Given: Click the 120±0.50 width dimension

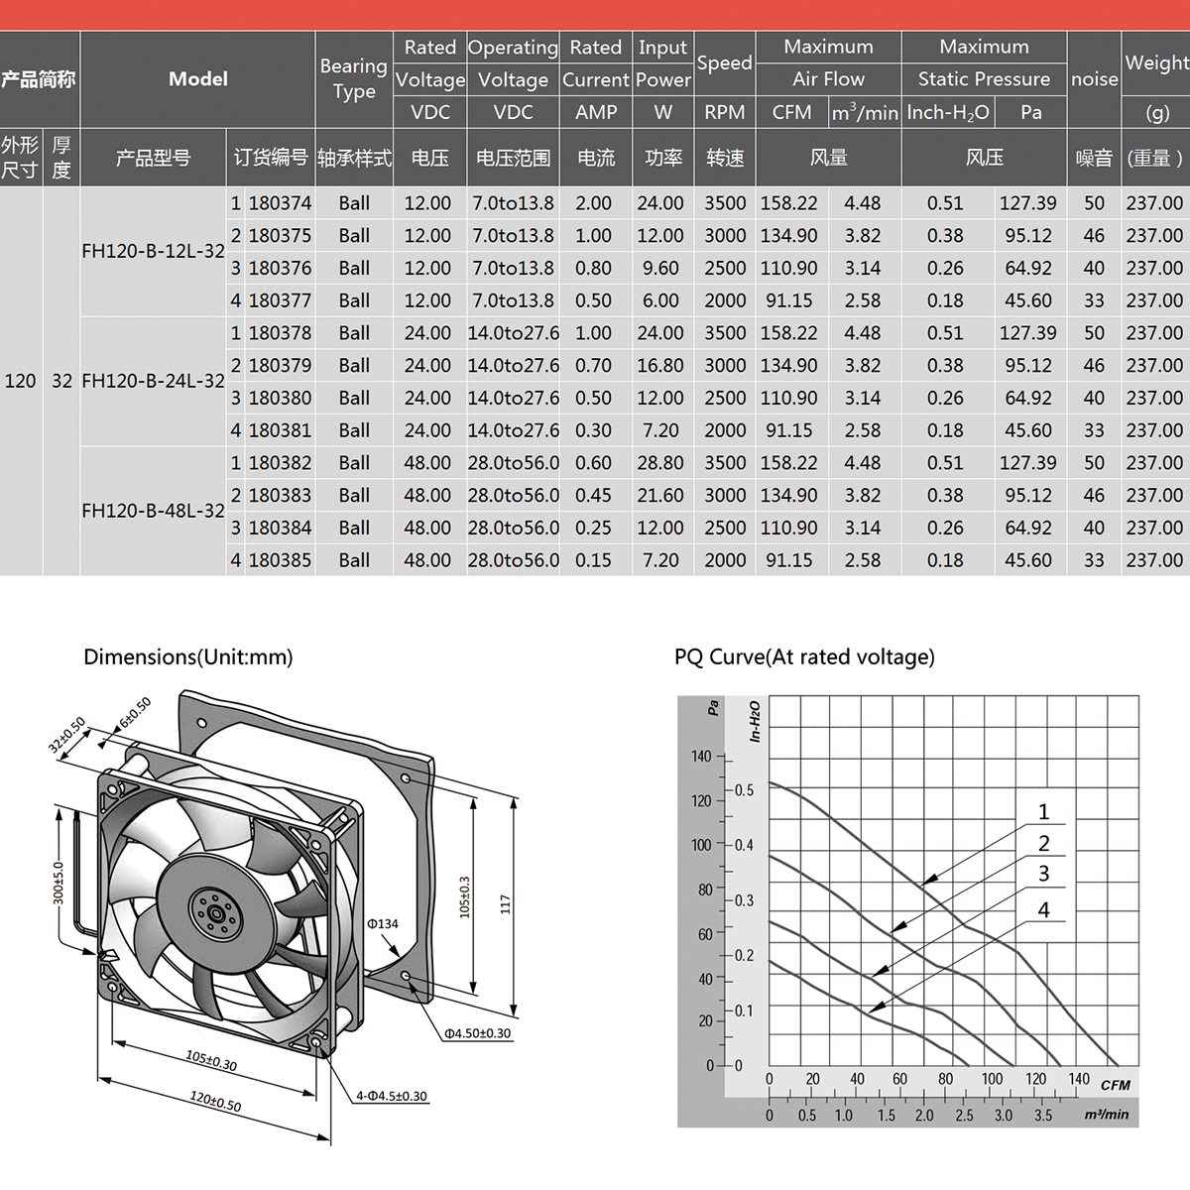Looking at the screenshot, I should pos(215,1101).
